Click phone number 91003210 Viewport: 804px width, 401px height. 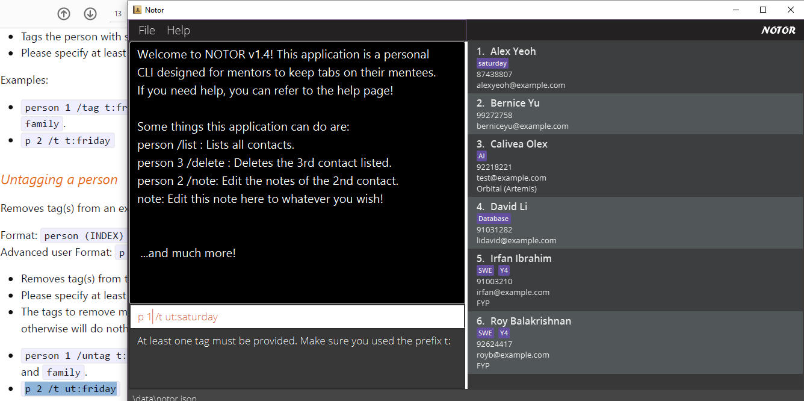494,282
